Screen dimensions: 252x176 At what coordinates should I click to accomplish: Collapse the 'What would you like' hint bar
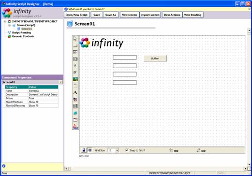click(250, 9)
